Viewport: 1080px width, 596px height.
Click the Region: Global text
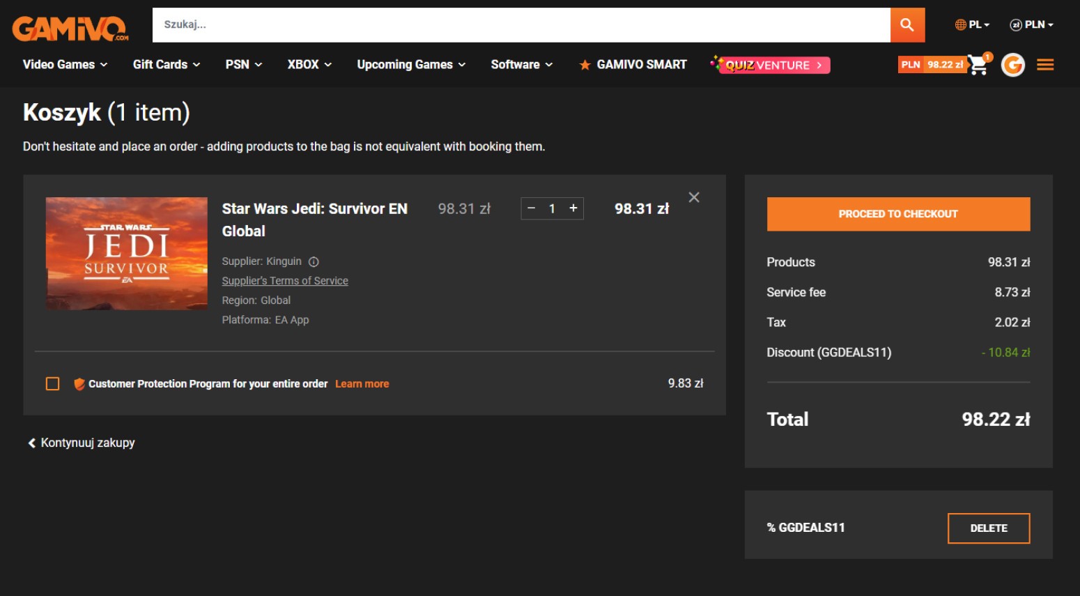(x=256, y=300)
